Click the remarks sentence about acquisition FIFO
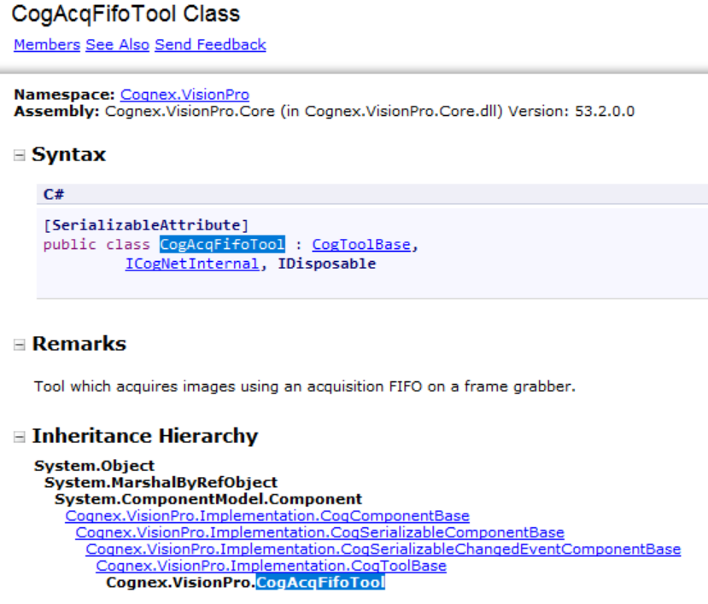Screen dimensions: 708x604 [x=305, y=386]
